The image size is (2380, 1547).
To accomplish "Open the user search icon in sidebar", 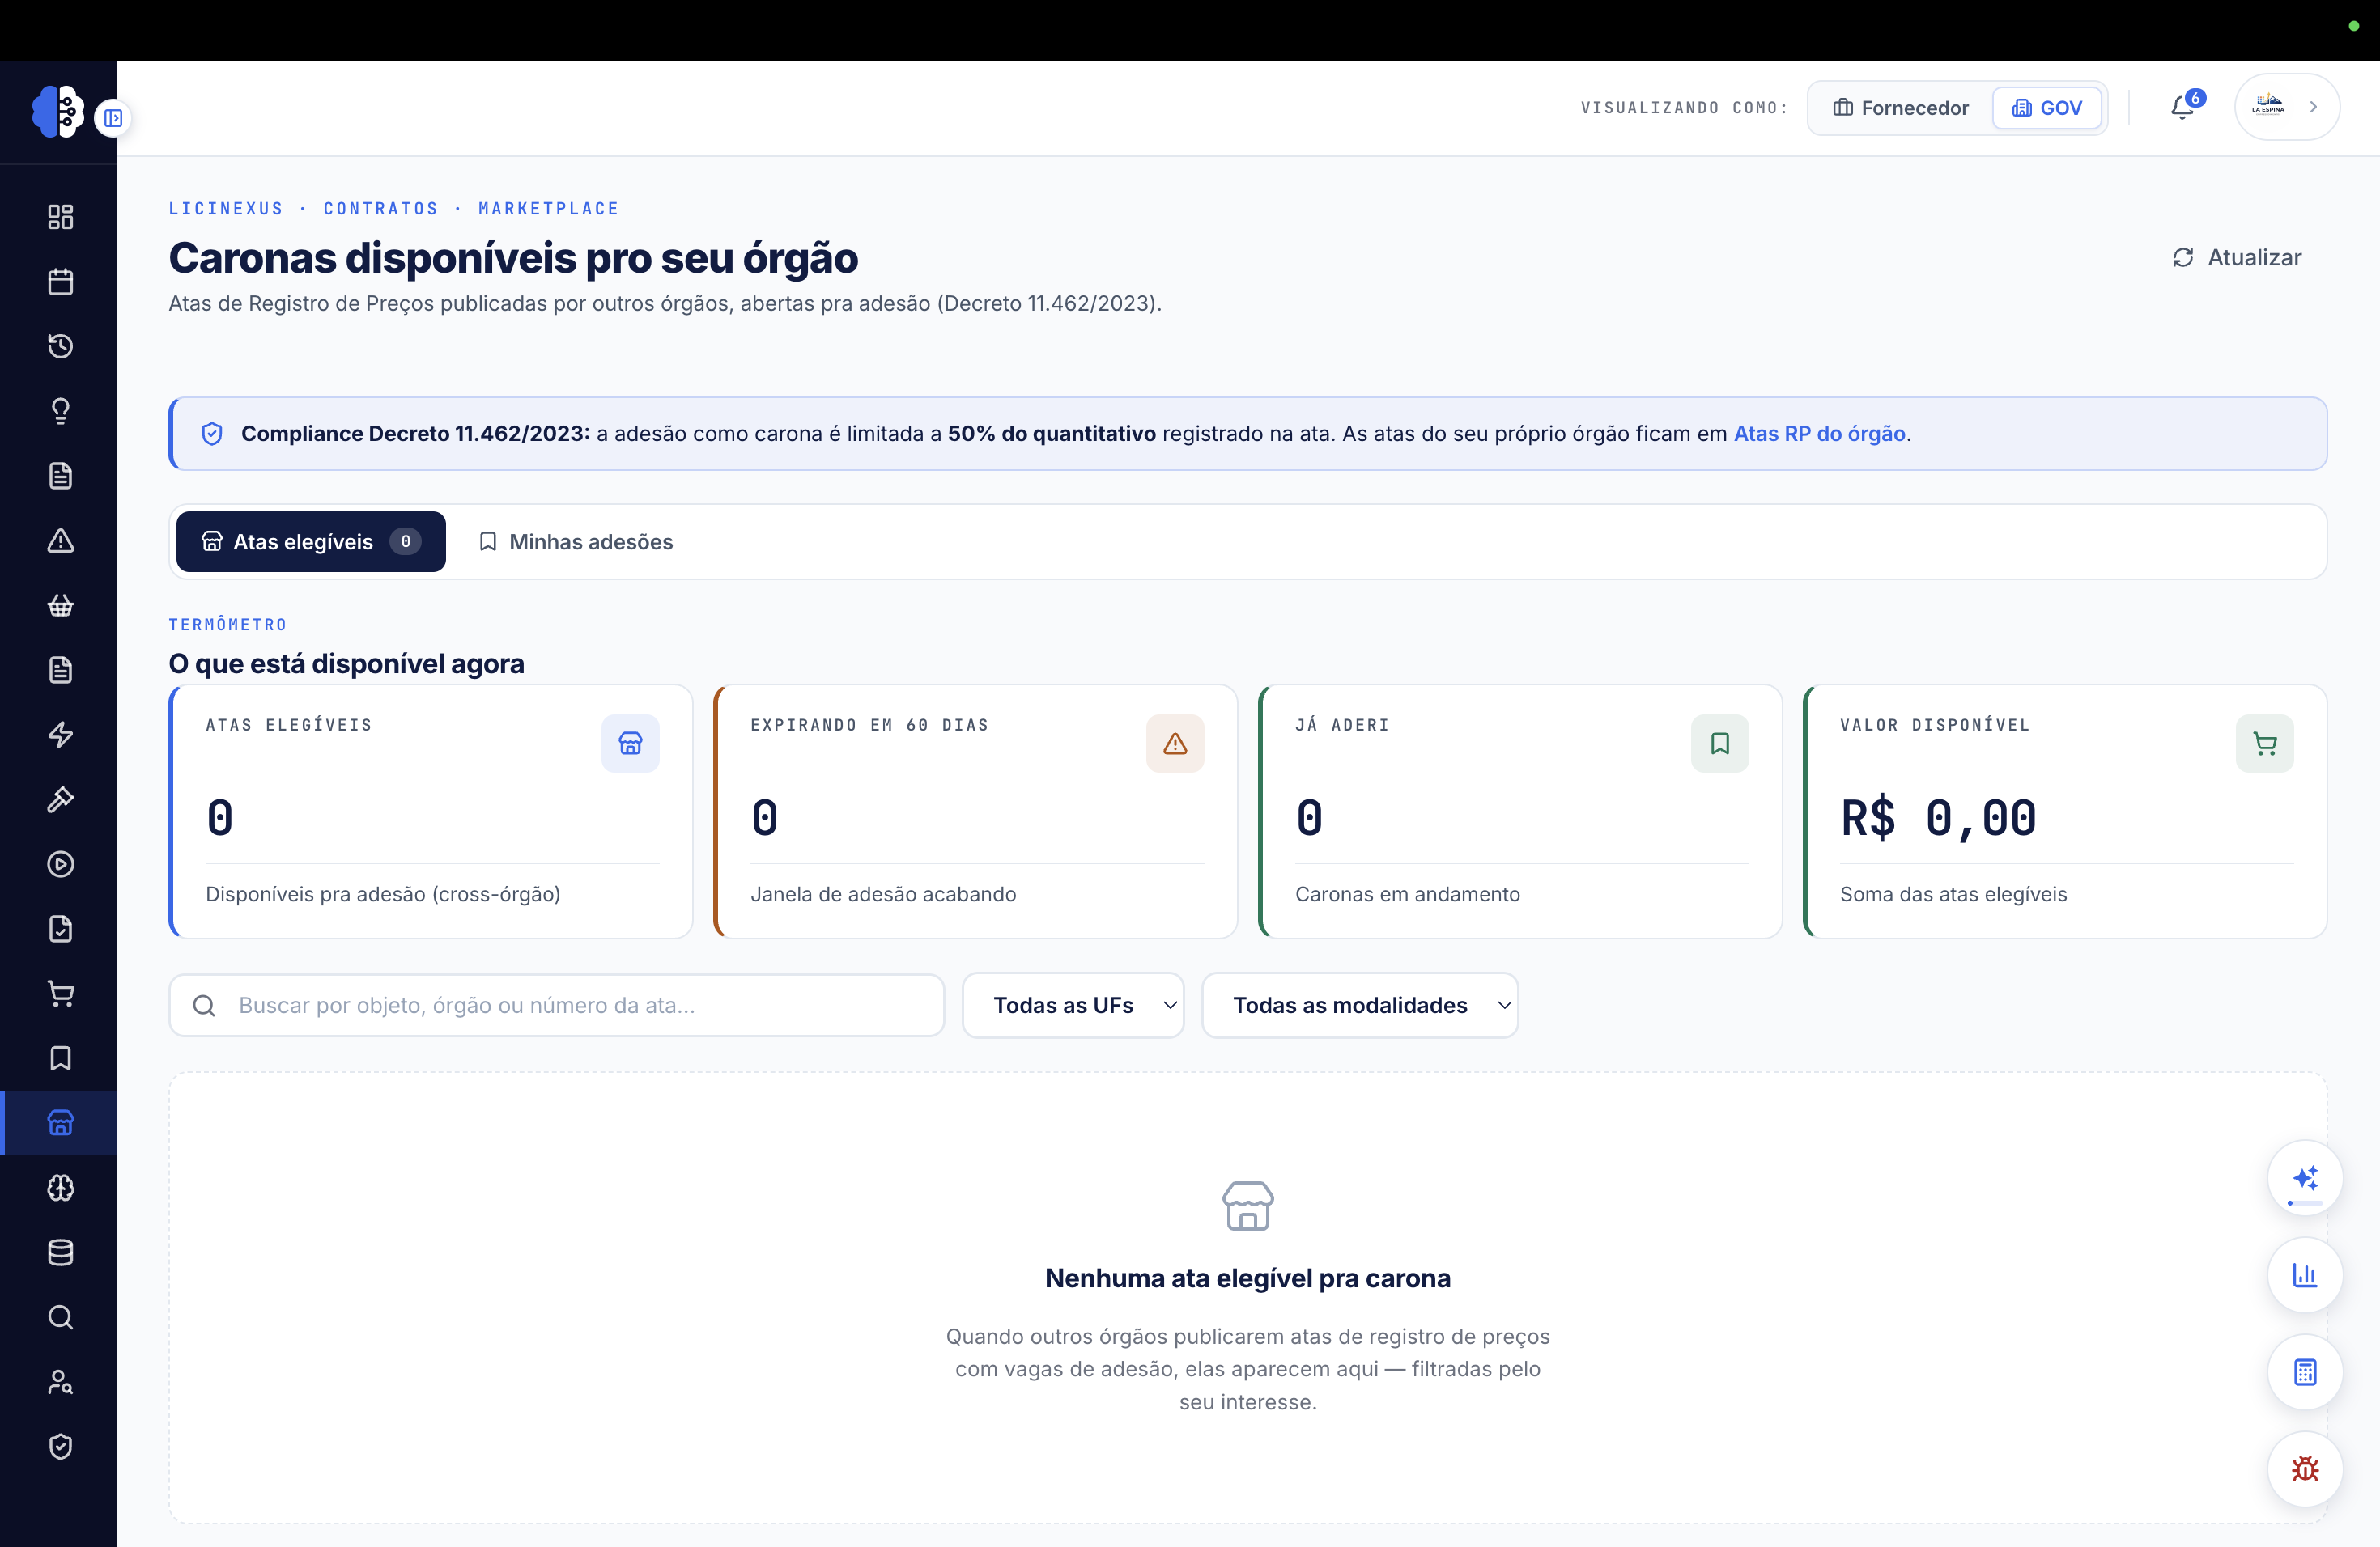I will (x=60, y=1382).
